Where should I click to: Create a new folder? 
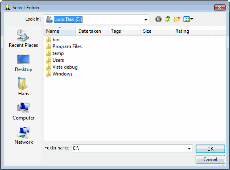[177, 19]
